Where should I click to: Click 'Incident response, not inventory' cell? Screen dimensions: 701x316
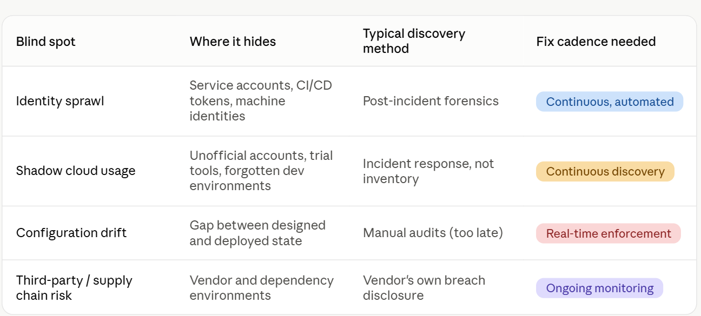click(428, 171)
